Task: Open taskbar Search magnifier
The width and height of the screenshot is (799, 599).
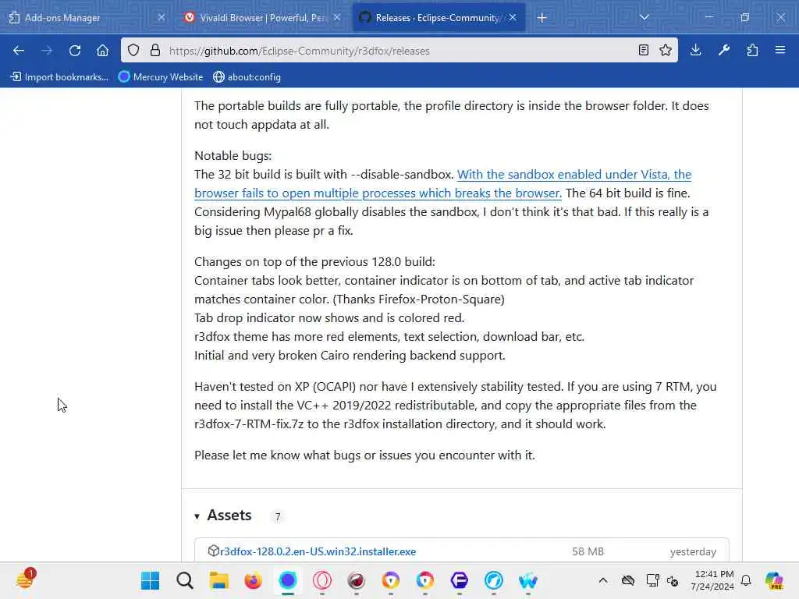Action: tap(184, 580)
